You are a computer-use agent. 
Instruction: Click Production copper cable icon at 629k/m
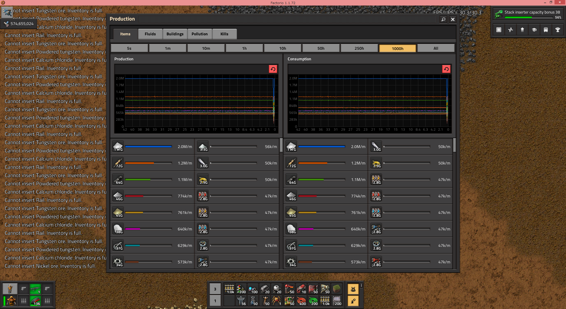tap(118, 245)
